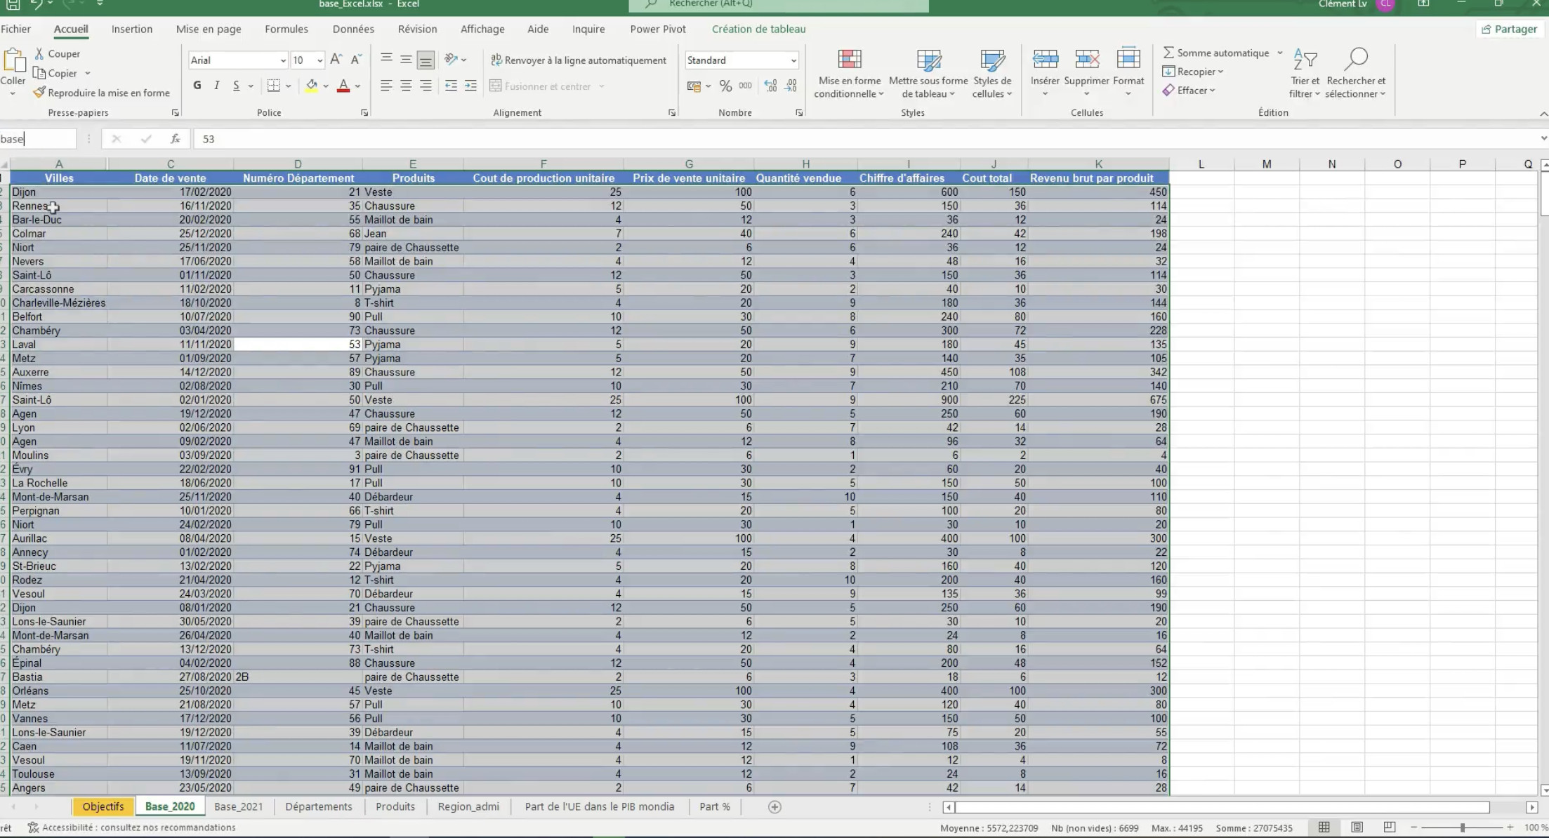The height and width of the screenshot is (838, 1549).
Task: Remove a decimal place
Action: tap(791, 86)
